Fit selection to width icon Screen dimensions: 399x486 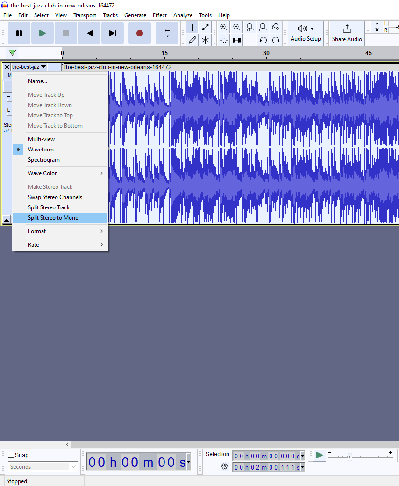point(249,27)
